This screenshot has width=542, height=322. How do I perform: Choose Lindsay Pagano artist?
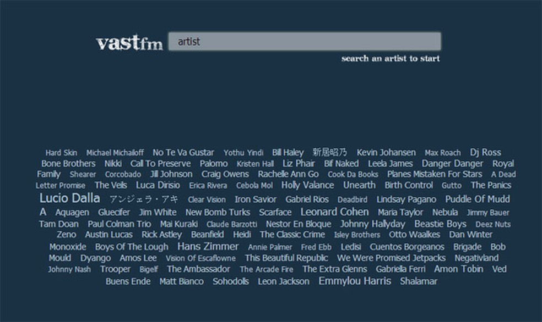406,199
